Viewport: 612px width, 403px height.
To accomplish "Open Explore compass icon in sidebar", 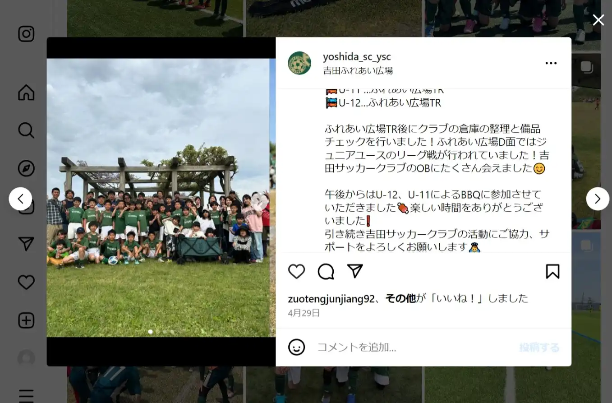I will tap(26, 168).
